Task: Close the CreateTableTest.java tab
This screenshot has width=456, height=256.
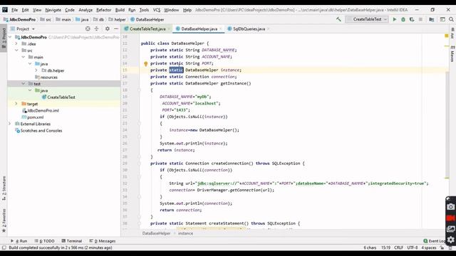Action: 170,28
